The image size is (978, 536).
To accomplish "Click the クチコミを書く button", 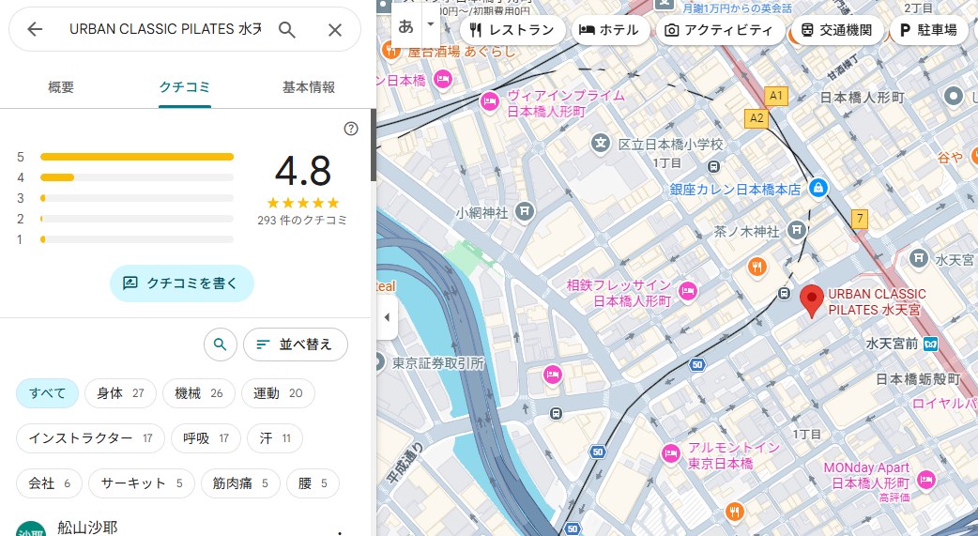I will coord(181,283).
